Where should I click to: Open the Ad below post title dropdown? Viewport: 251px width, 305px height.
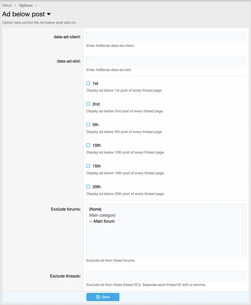49,14
